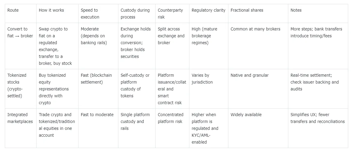The height and width of the screenshot is (157, 359).
Task: Select the "Convert to fiat → broker" cell
Action: pos(20,33)
